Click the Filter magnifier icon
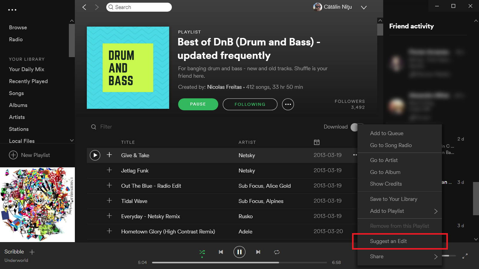Image resolution: width=479 pixels, height=269 pixels. 94,127
